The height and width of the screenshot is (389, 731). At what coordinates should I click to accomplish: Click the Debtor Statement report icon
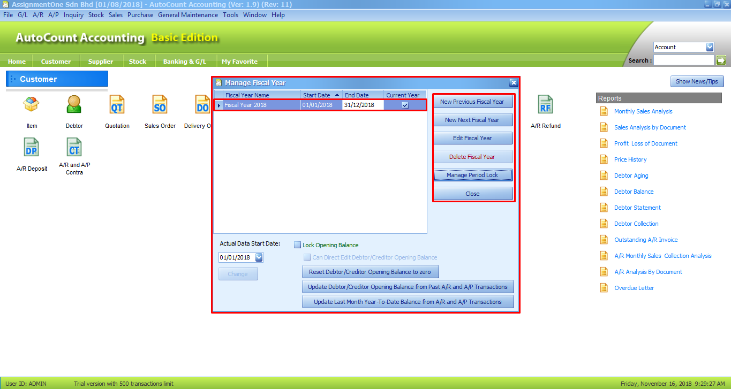tap(604, 208)
